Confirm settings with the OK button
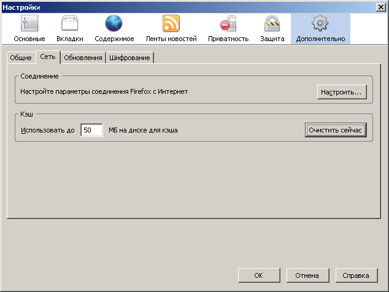 coord(259,275)
